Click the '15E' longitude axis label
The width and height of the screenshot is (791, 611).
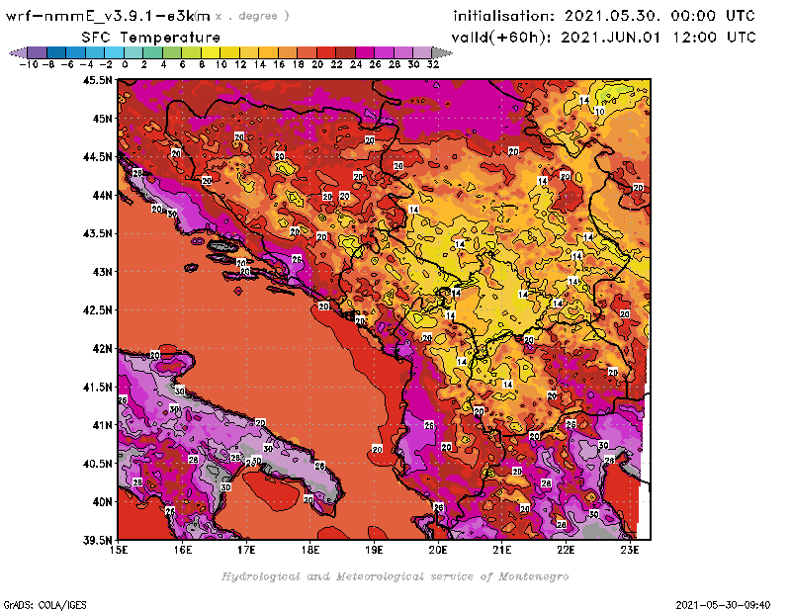tap(119, 550)
